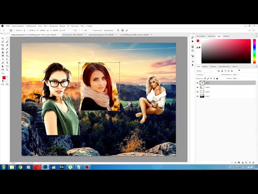Open the Character panel icon

click(x=192, y=61)
